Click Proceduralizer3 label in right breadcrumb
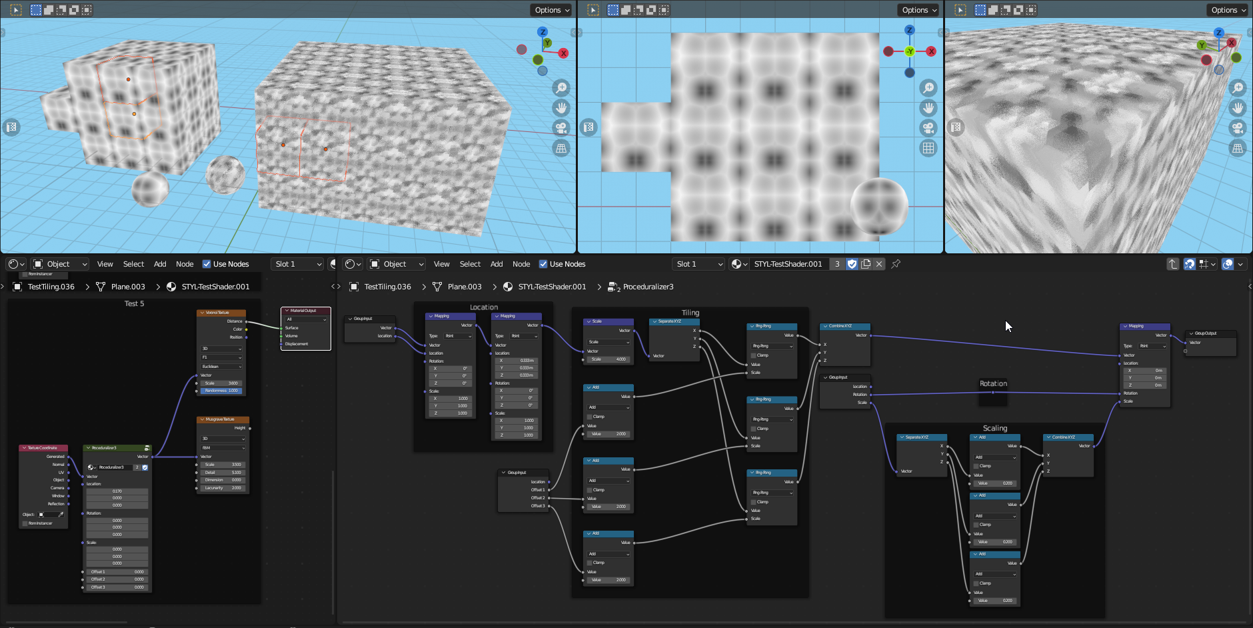The width and height of the screenshot is (1253, 628). 648,287
